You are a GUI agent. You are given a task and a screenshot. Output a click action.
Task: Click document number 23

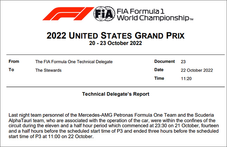pos(183,62)
